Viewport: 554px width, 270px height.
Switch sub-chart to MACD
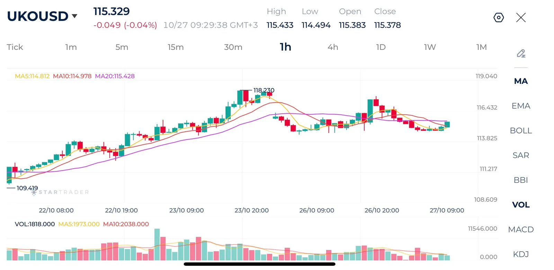[x=521, y=229]
